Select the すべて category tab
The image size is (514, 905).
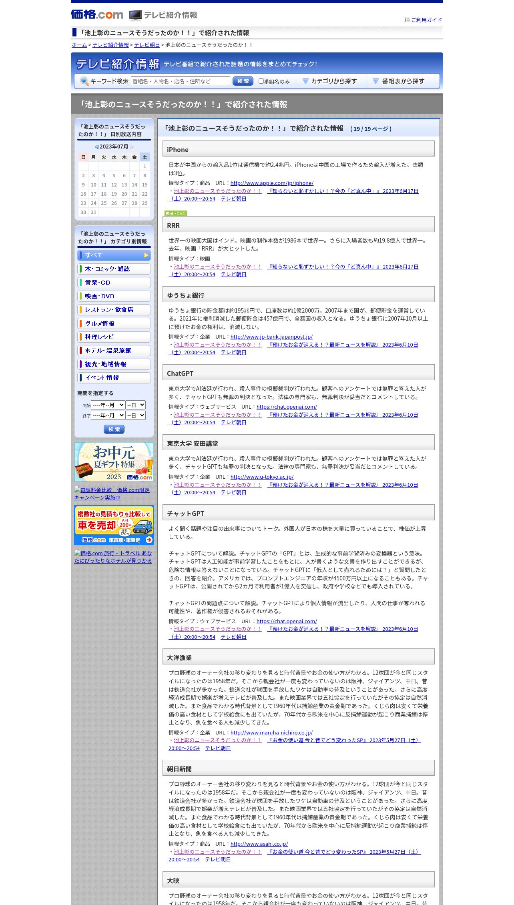[x=114, y=255]
